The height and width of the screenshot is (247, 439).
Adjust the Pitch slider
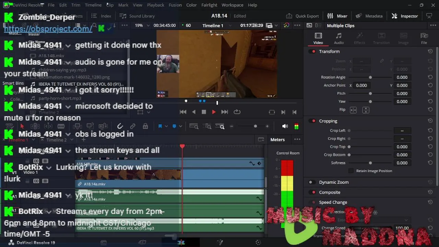tap(370, 93)
